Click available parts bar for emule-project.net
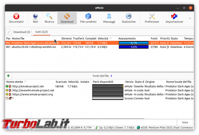Viewport: 199px width, 135px height. pyautogui.click(x=108, y=86)
